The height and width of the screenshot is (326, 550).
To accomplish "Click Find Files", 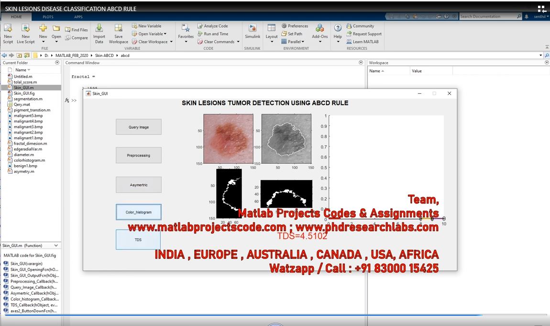I will 76,30.
